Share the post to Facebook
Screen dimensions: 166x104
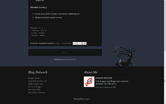(x=82, y=43)
